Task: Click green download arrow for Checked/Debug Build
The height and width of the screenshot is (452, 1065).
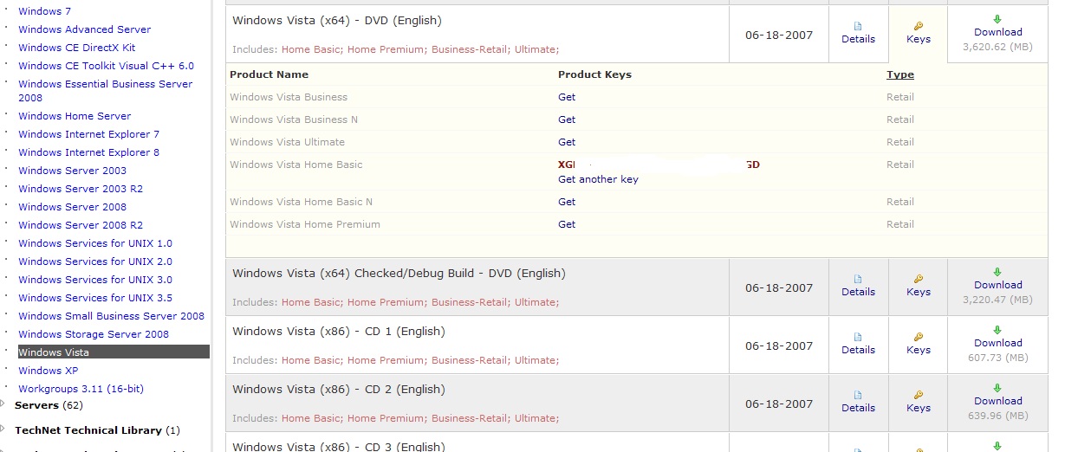Action: [997, 272]
